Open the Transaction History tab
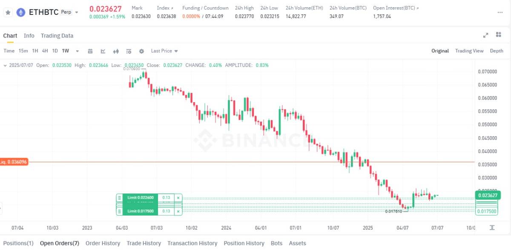The height and width of the screenshot is (250, 511). (192, 243)
